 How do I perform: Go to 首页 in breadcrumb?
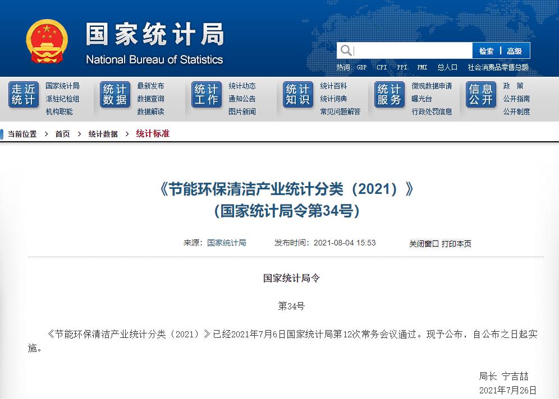(x=62, y=134)
